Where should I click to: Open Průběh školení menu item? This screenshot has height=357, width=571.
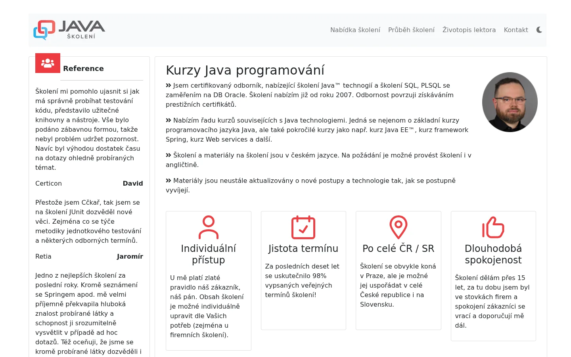pos(411,30)
